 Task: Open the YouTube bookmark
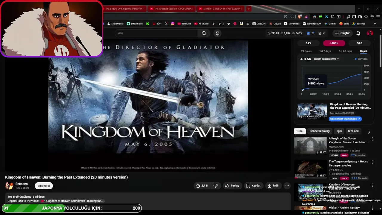[184, 24]
